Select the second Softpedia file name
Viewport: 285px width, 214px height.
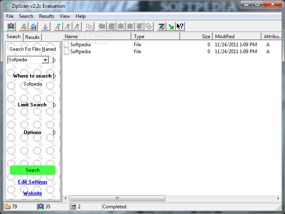(80, 52)
